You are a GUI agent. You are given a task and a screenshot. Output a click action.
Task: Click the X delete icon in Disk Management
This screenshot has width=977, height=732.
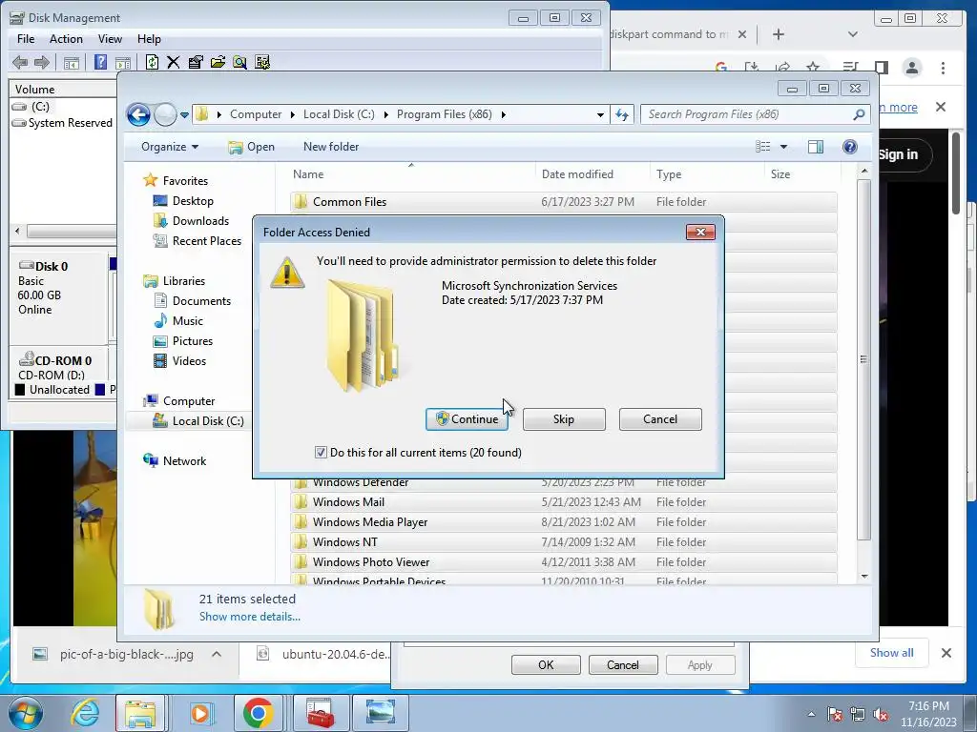click(x=174, y=62)
